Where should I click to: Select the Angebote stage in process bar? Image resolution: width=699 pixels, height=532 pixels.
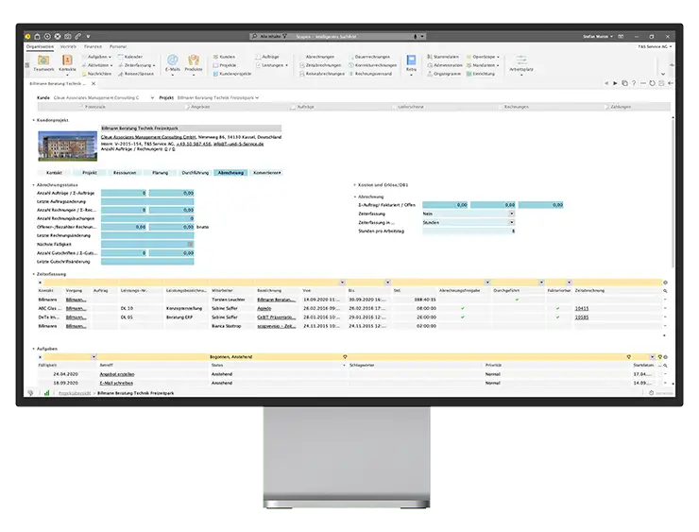[196, 107]
